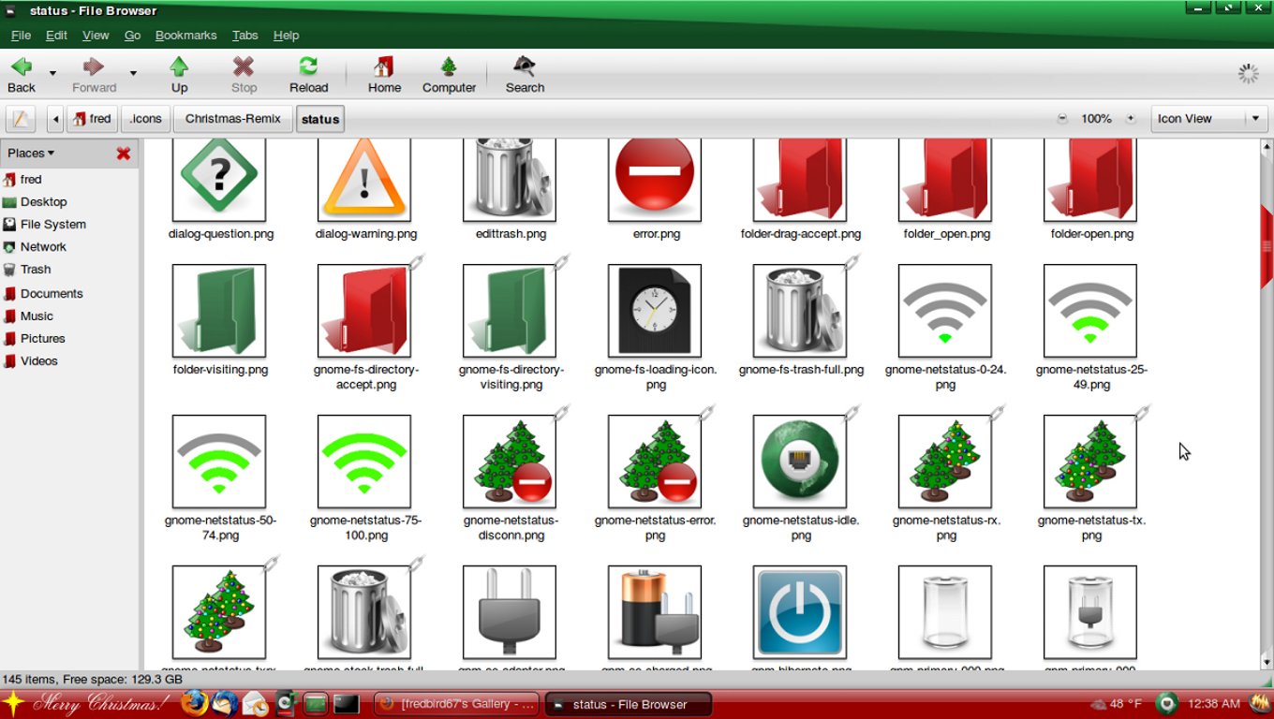Close the Places side pane
This screenshot has width=1274, height=719.
(123, 153)
